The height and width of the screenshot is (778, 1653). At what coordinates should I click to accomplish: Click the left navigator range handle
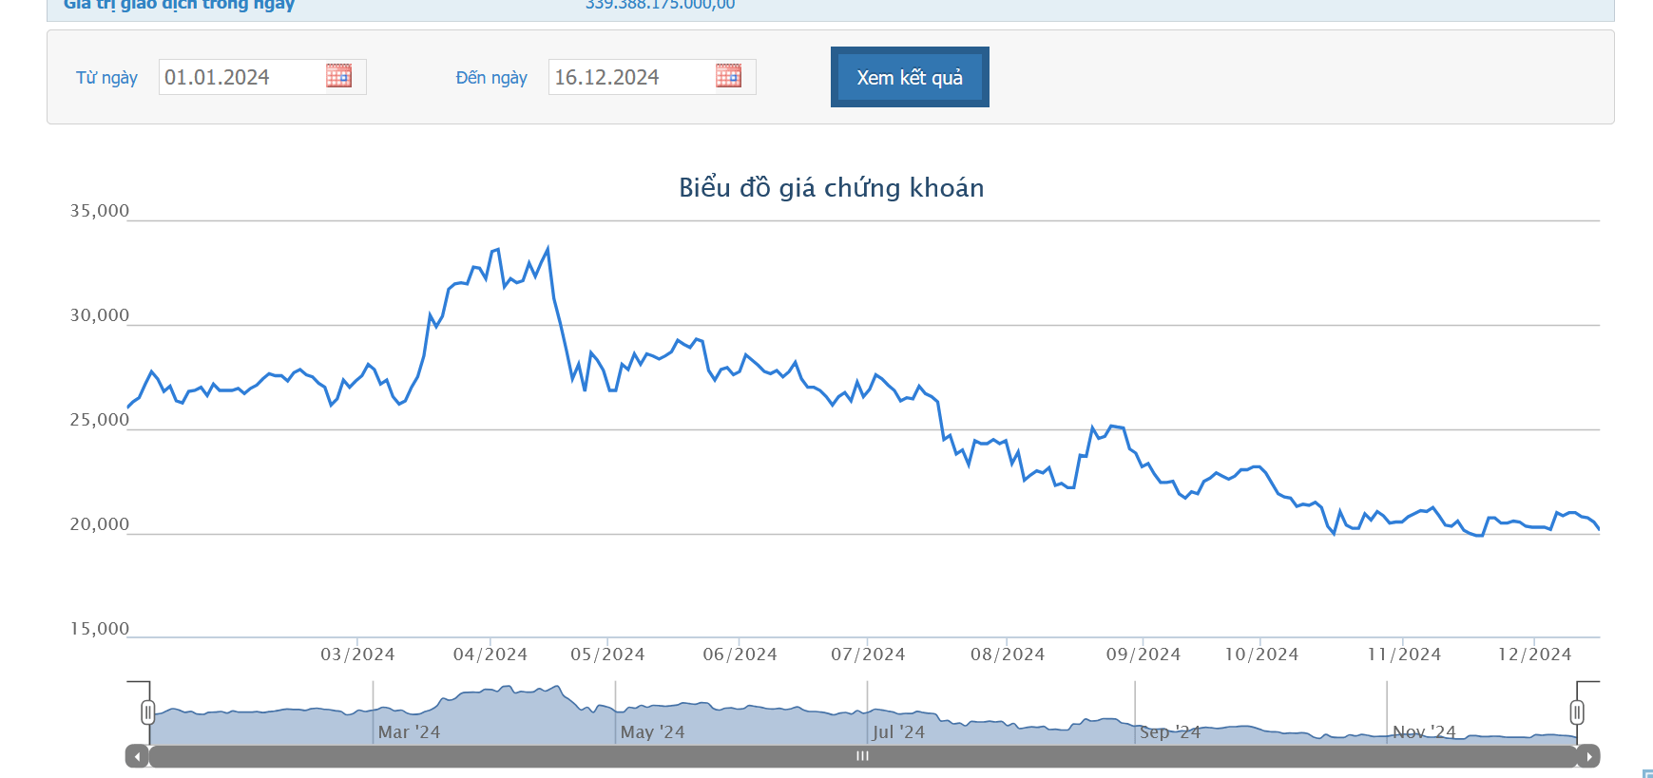(147, 712)
